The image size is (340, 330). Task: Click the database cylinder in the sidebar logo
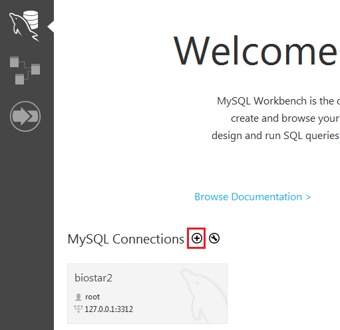pyautogui.click(x=31, y=19)
